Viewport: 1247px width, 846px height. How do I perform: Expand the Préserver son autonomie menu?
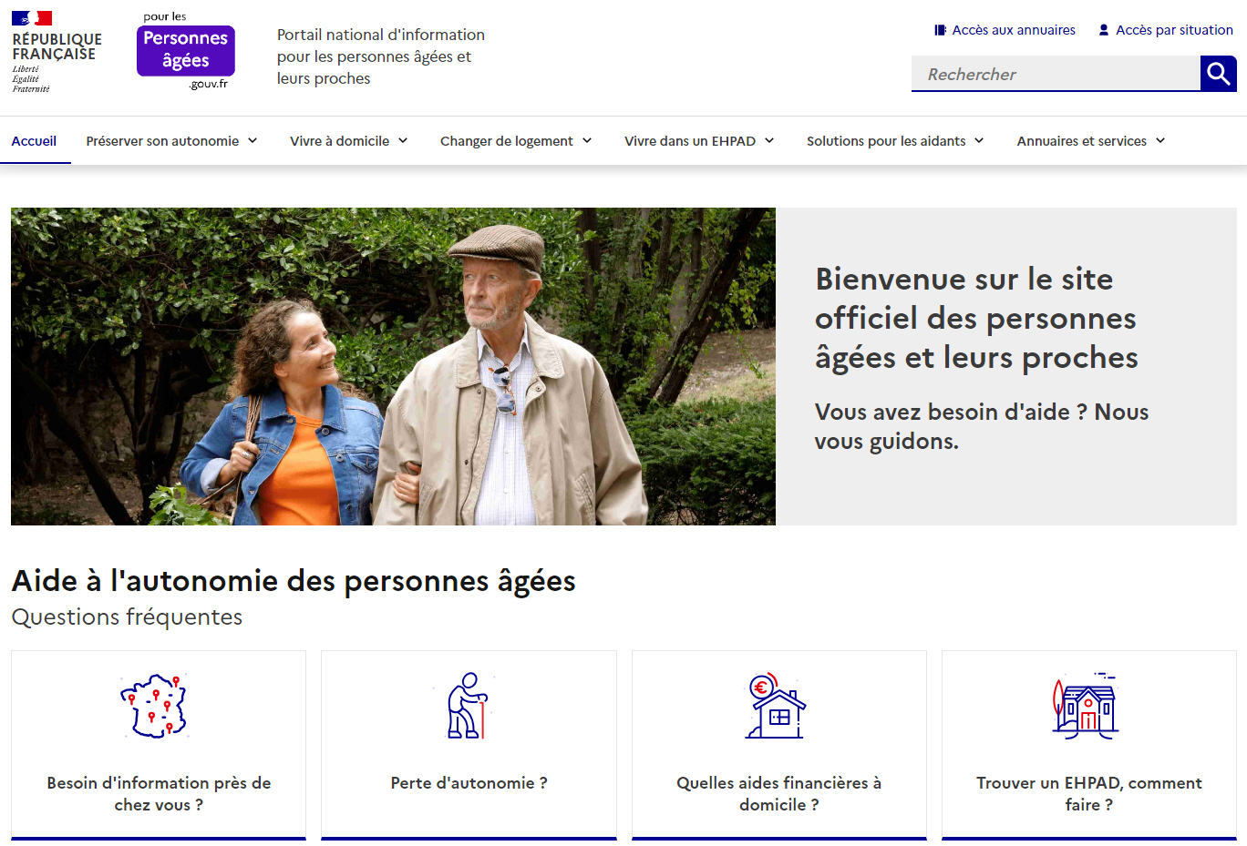point(171,141)
